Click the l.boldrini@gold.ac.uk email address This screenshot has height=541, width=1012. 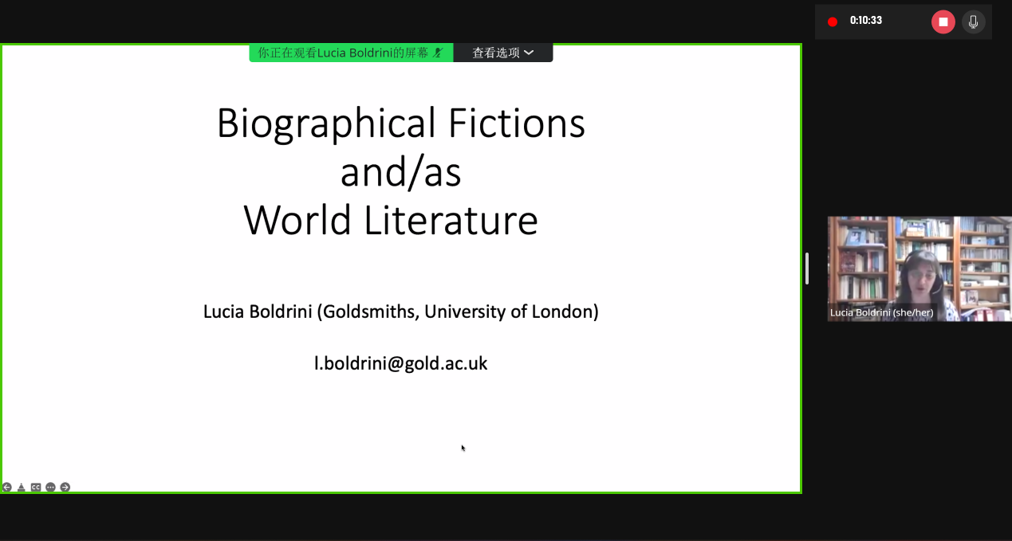click(400, 363)
